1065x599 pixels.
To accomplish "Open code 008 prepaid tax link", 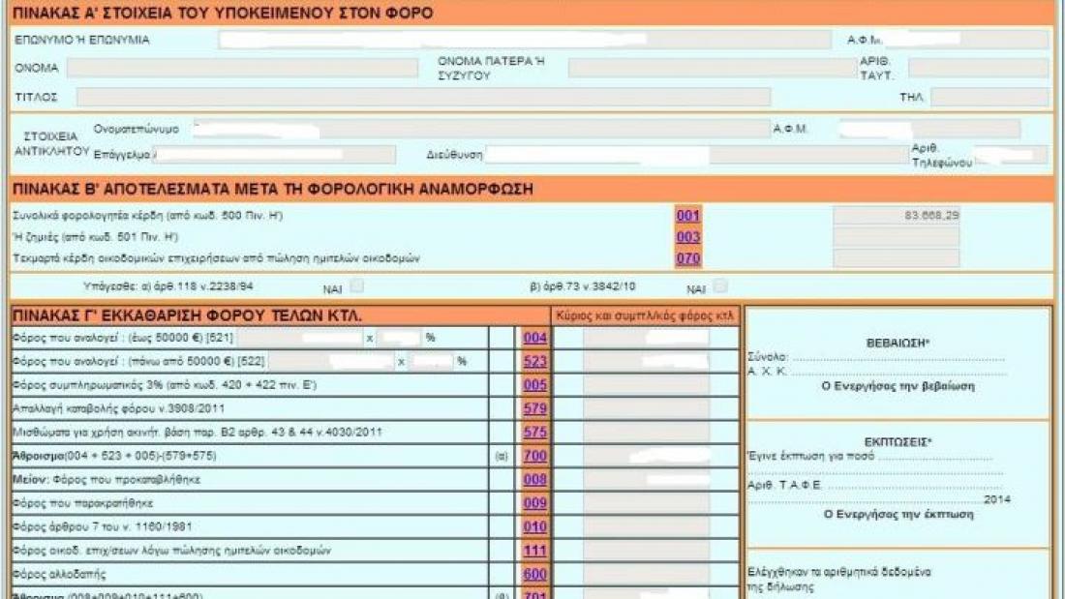I will (534, 479).
